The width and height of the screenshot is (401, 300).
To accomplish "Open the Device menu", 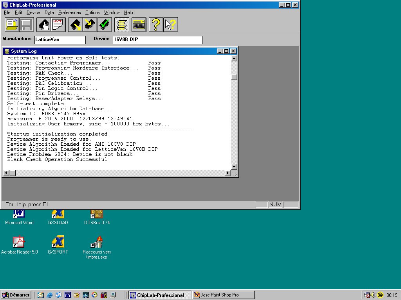I will coord(33,12).
